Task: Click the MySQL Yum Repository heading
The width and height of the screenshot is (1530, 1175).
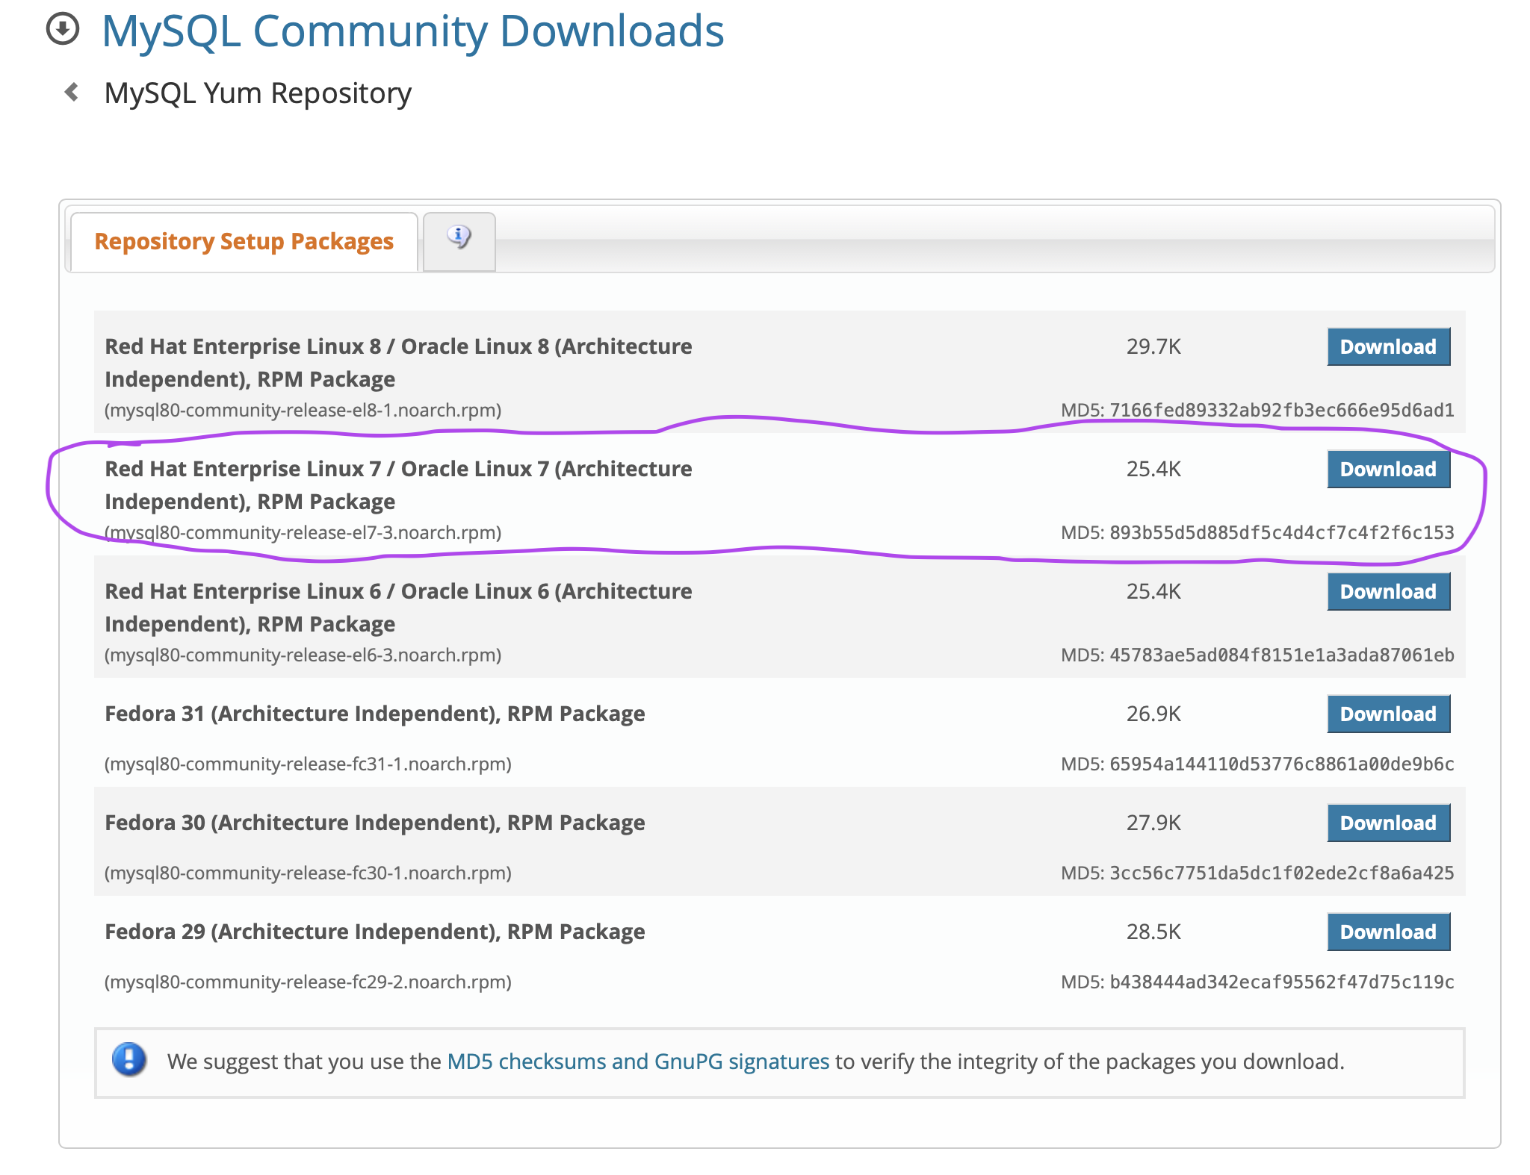Action: point(258,93)
